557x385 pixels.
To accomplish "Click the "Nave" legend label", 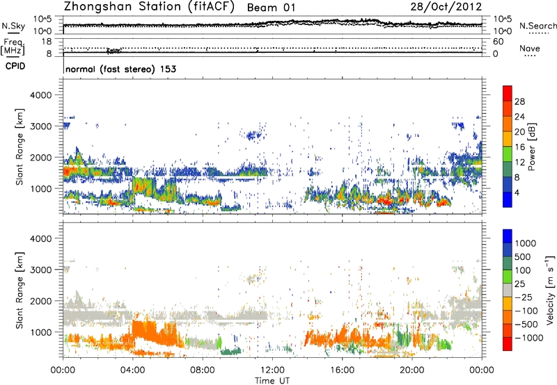I will point(530,48).
